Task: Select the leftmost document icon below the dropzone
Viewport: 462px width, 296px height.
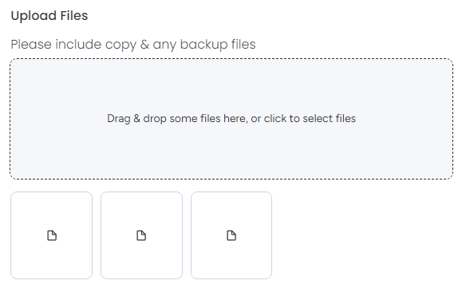Action: (52, 235)
